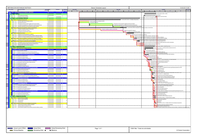Click the Page 1 of 1 footer text
The image size is (197, 139).
[x=98, y=129]
